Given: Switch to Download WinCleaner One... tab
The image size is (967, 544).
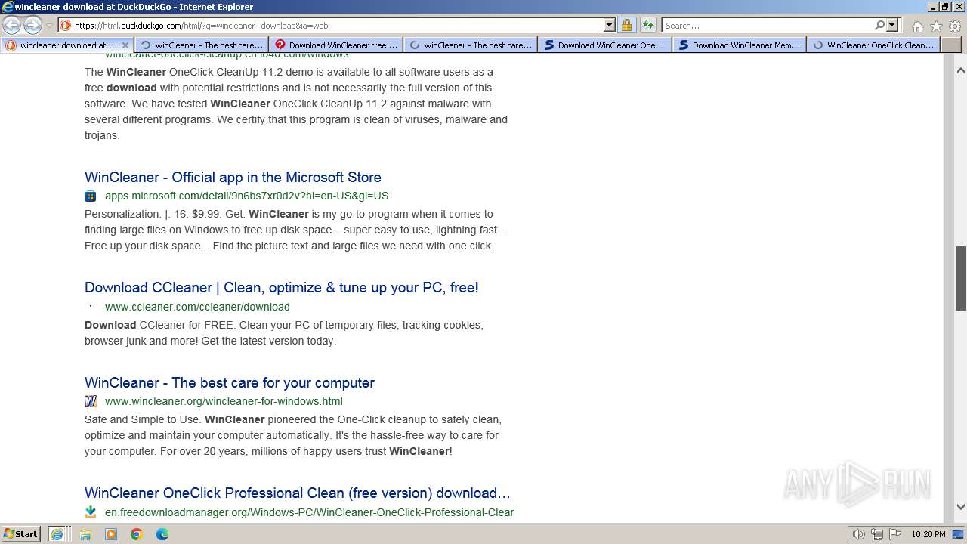Looking at the screenshot, I should [606, 45].
